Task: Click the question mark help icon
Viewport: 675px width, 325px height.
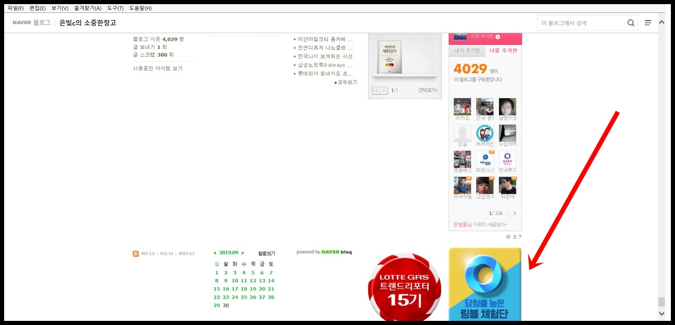Action: click(520, 237)
